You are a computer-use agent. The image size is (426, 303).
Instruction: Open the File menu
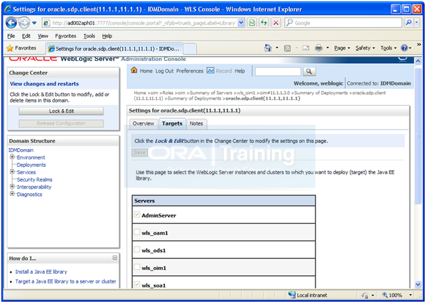11,36
